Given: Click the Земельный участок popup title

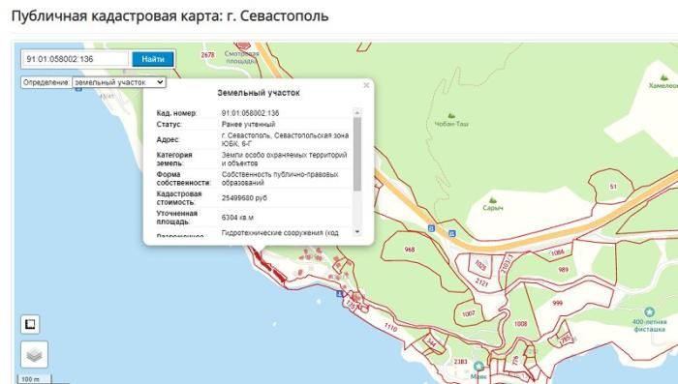Looking at the screenshot, I should pos(259,93).
